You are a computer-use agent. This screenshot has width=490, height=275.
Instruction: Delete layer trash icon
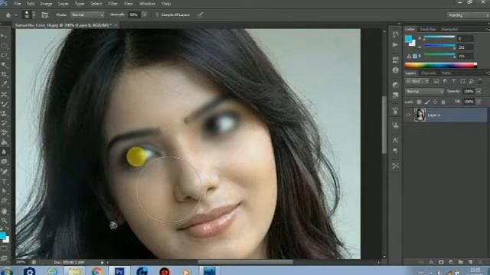(480, 262)
